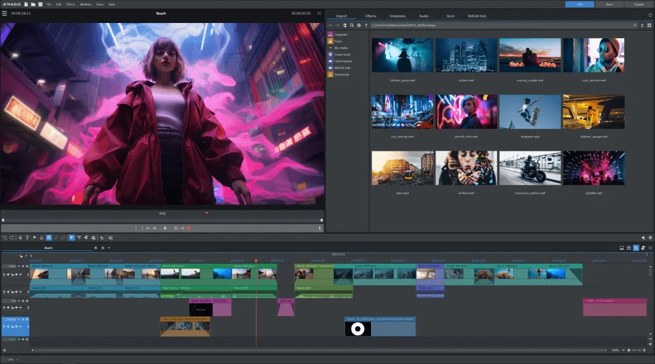Screen dimensions: 655x364
Task: Select the Title (T) tool
Action: pos(27,238)
